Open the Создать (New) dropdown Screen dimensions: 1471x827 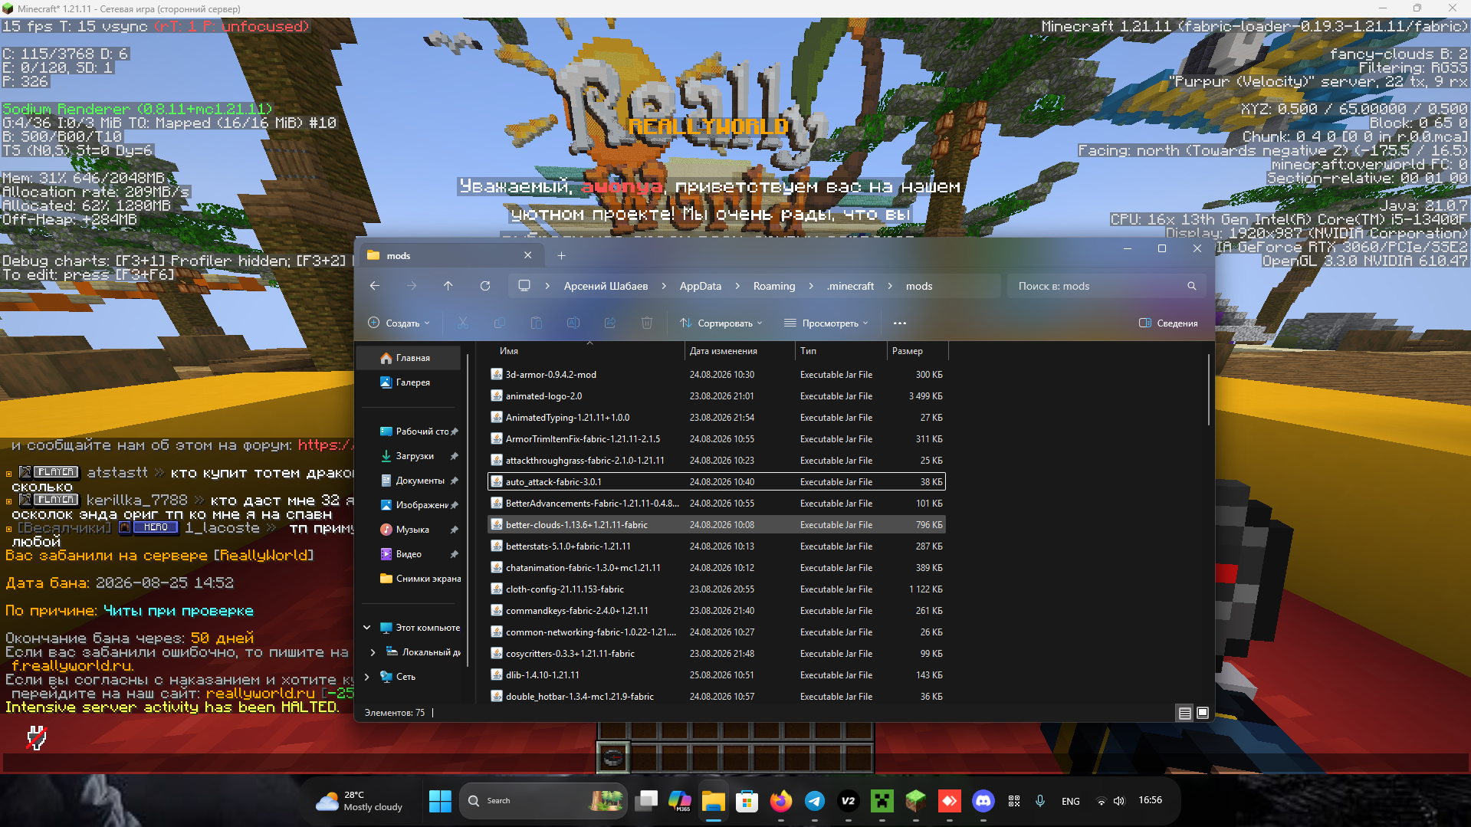point(399,323)
